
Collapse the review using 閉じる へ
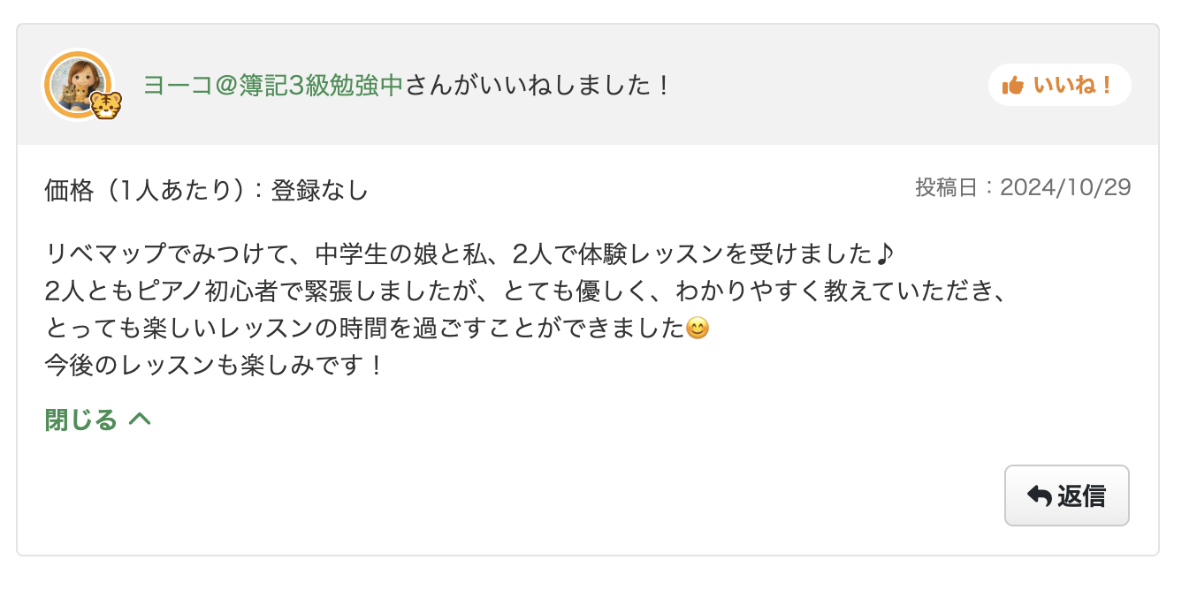[x=97, y=420]
